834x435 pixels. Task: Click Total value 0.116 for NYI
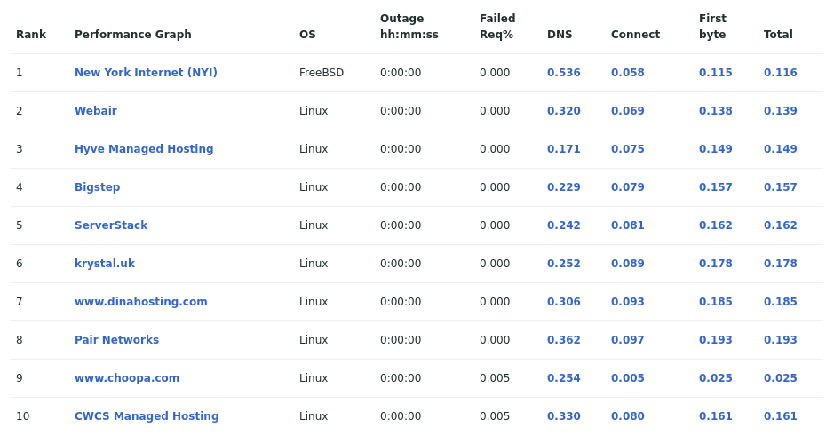[x=781, y=72]
